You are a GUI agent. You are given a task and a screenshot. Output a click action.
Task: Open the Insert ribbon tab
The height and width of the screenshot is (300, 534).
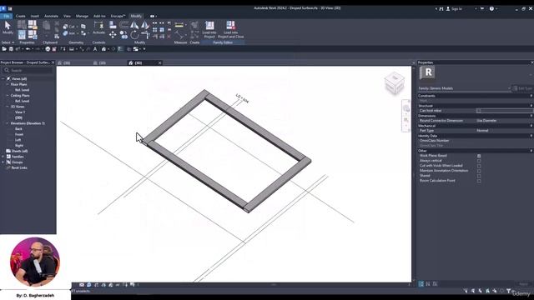(x=35, y=16)
